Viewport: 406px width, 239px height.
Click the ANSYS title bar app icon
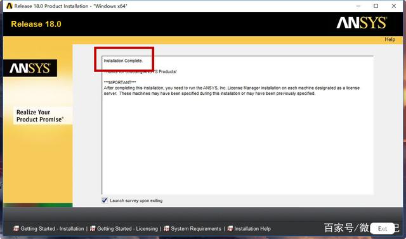coord(10,6)
